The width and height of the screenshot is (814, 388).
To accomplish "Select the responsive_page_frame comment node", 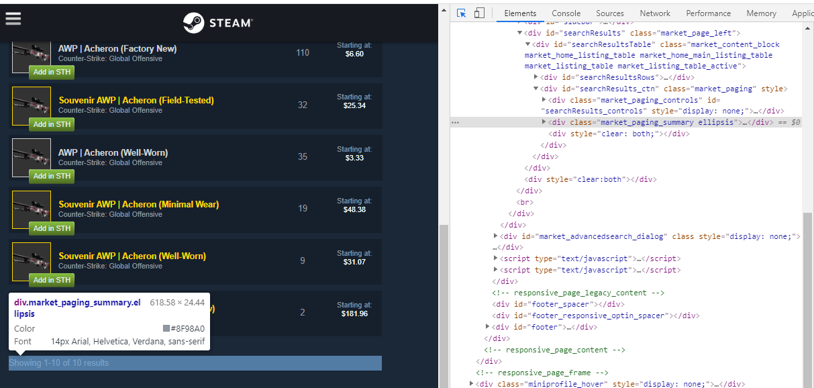I will coord(542,373).
